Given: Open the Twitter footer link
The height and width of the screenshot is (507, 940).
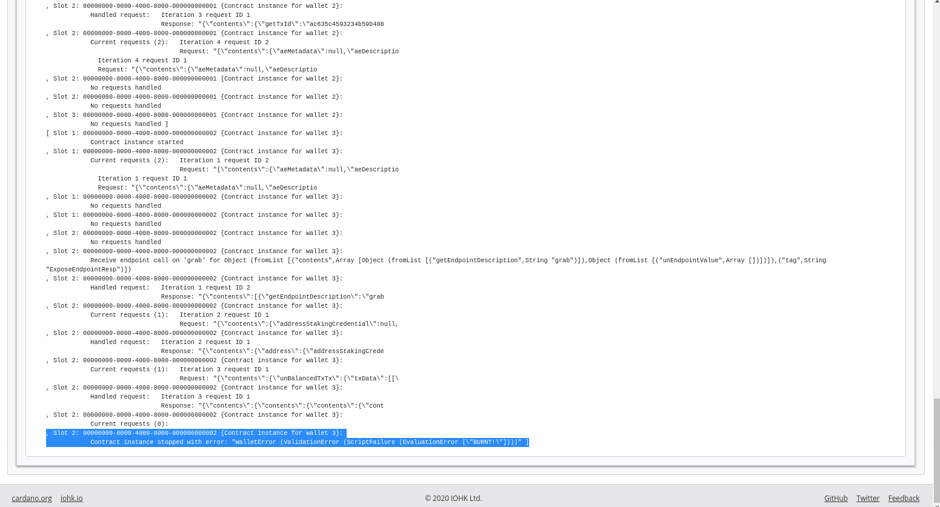Looking at the screenshot, I should click(867, 498).
